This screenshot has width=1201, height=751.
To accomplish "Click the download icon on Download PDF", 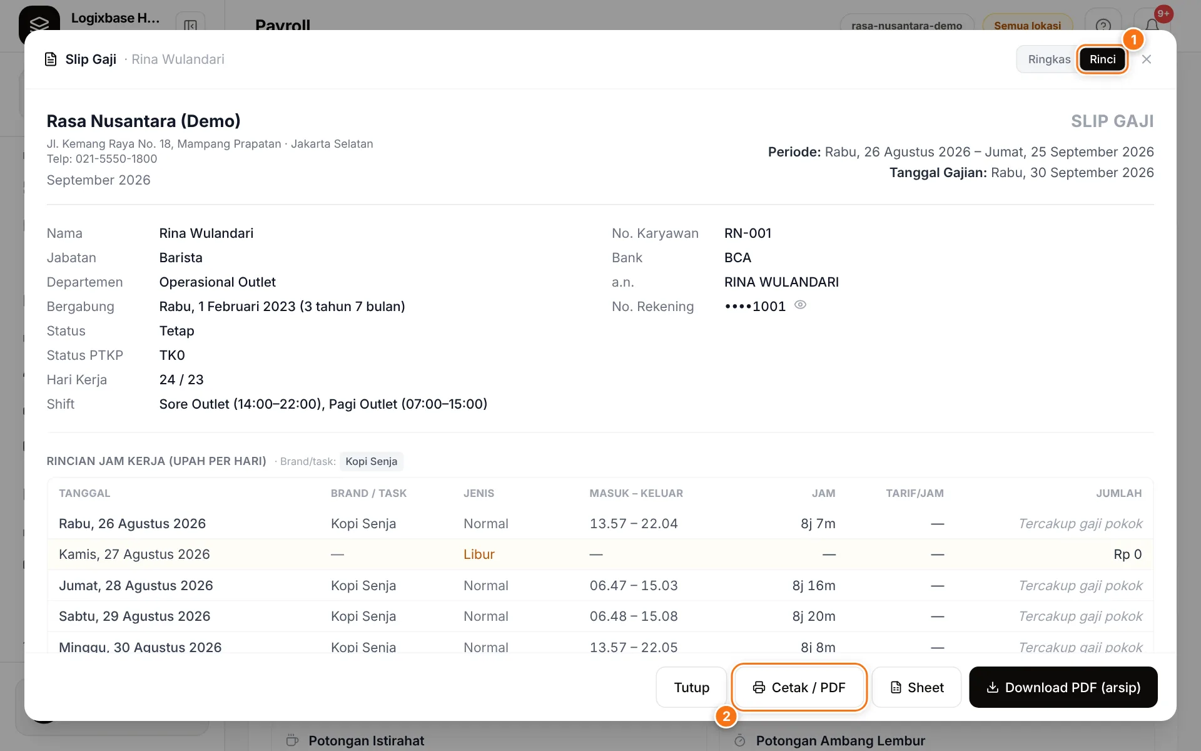I will pyautogui.click(x=992, y=687).
